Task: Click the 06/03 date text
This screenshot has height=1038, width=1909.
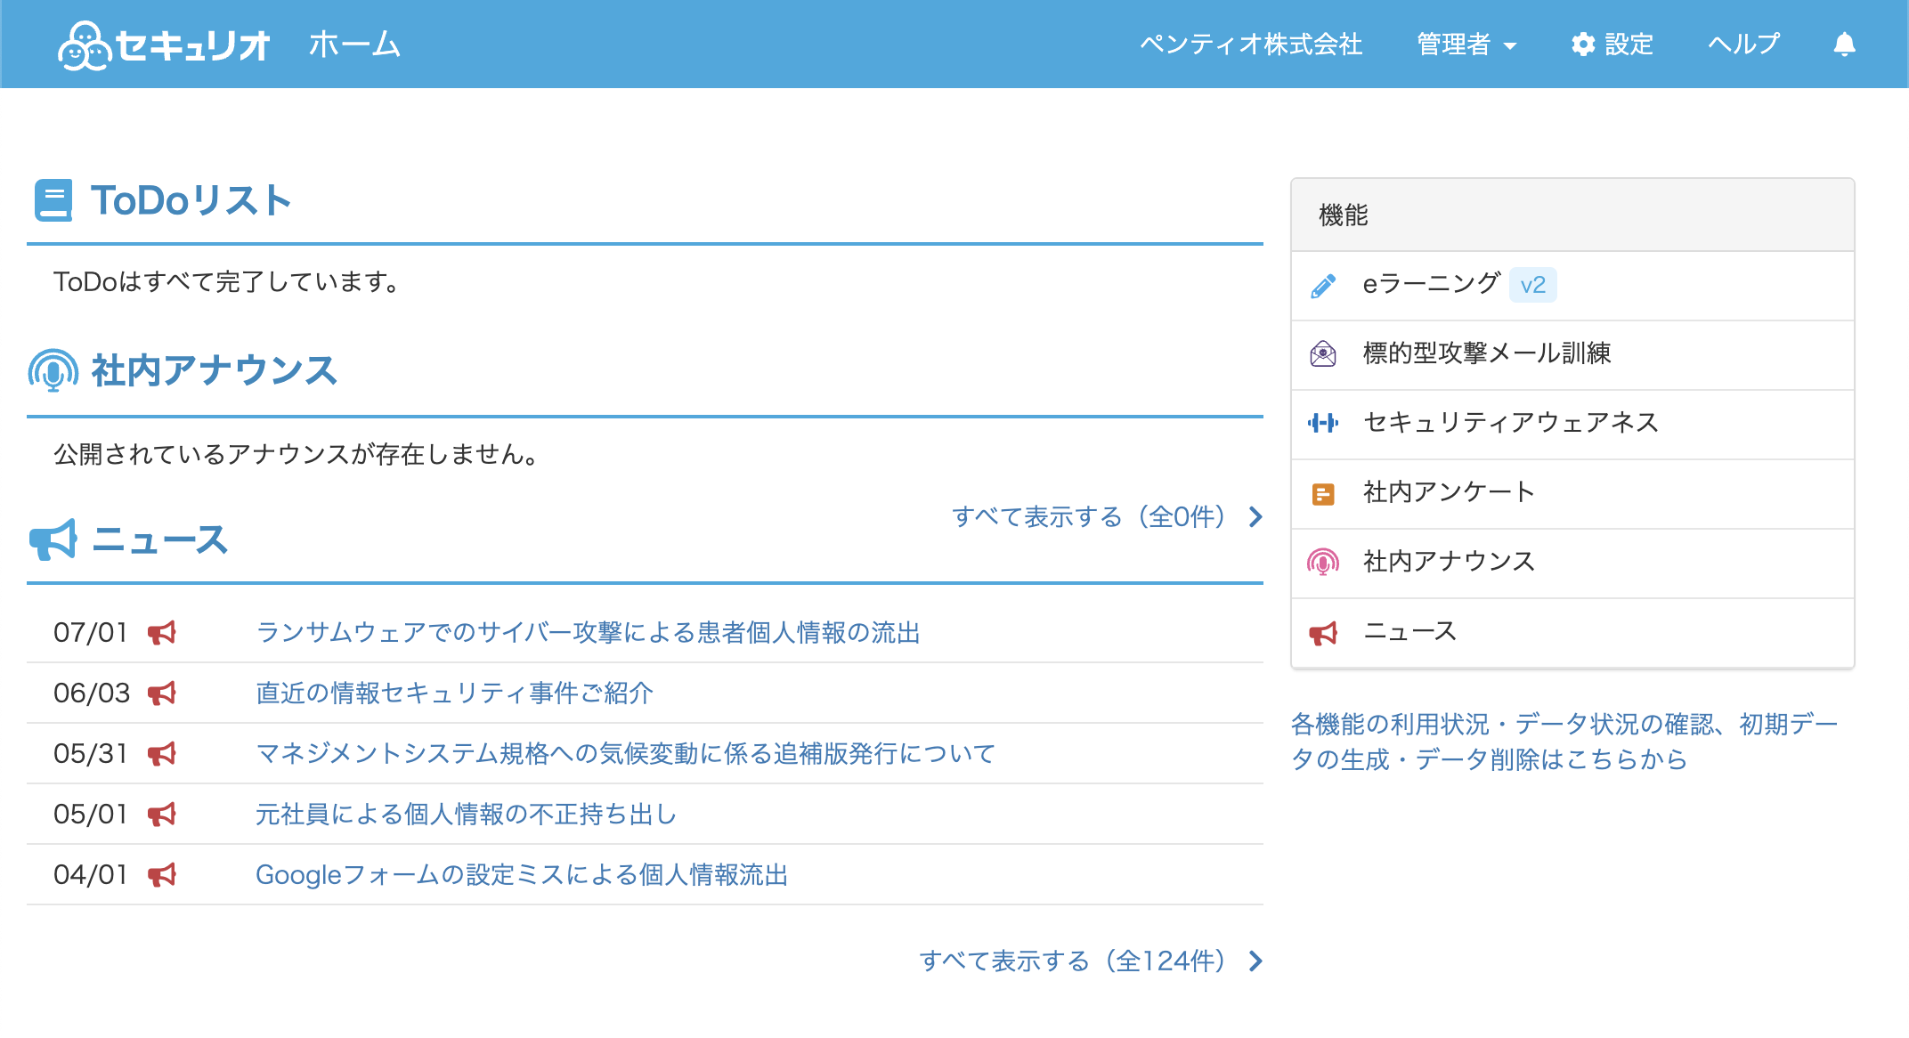Action: point(92,693)
